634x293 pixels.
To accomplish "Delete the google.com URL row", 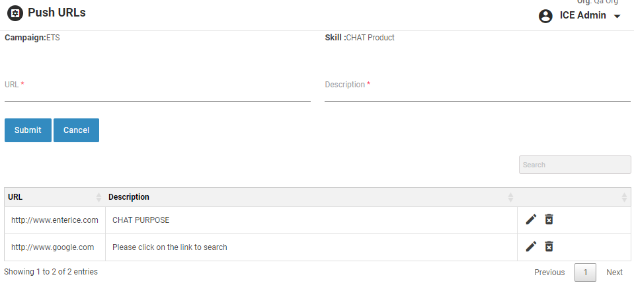I will (549, 247).
